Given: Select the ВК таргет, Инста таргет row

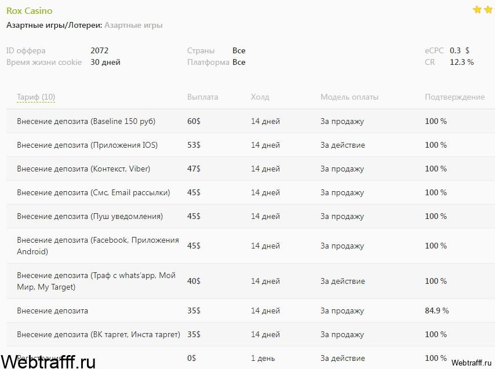Looking at the screenshot, I should [250, 334].
